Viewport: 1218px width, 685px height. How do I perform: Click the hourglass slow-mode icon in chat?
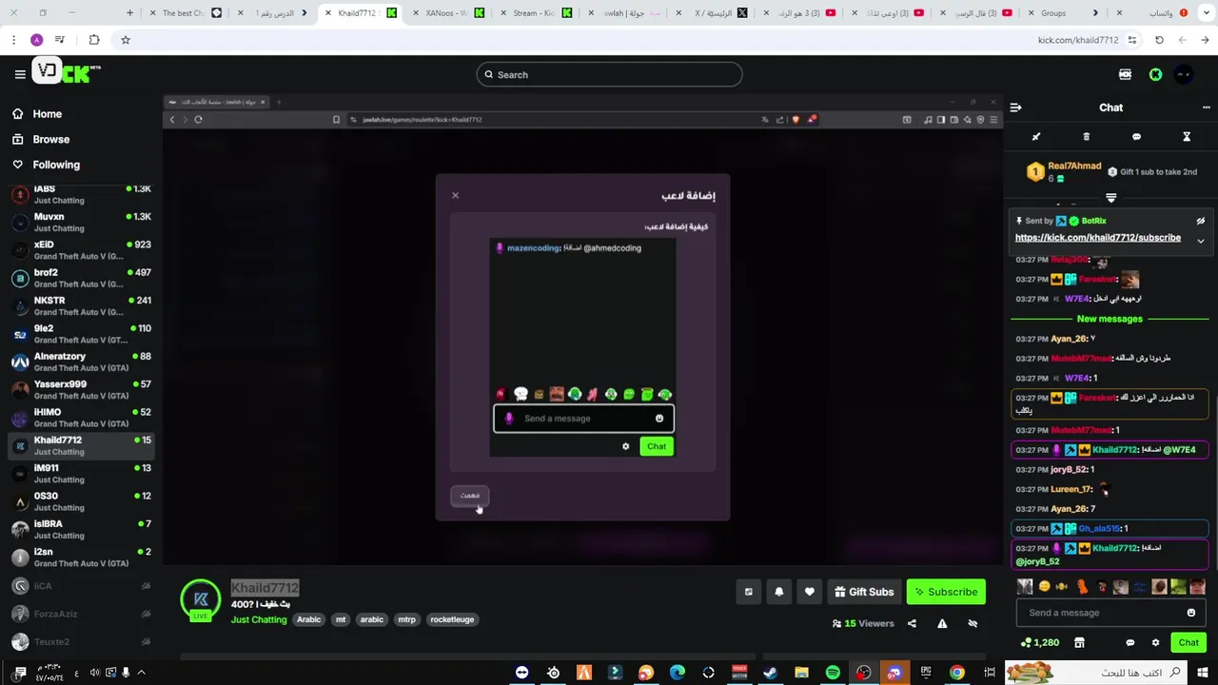point(1187,137)
